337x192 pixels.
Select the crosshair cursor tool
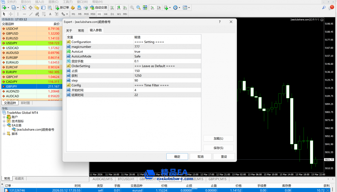tap(11, 14)
